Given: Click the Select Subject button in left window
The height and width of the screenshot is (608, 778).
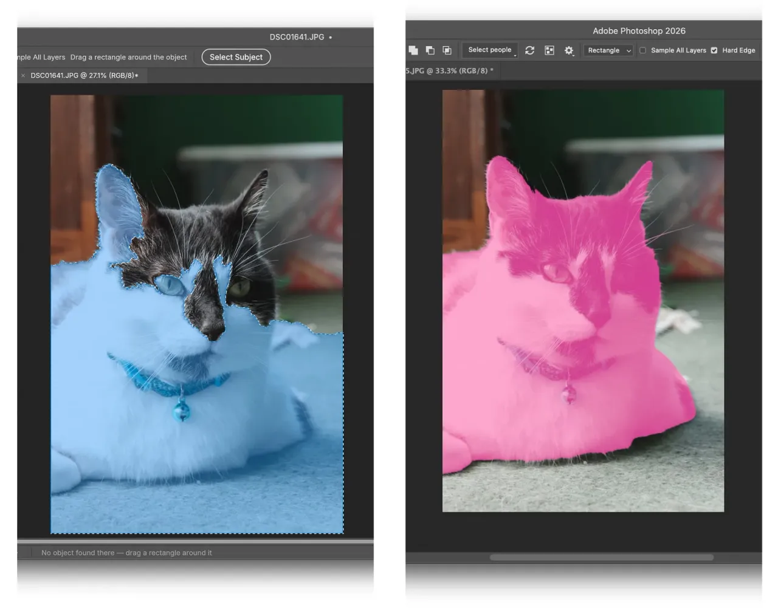Looking at the screenshot, I should tap(236, 57).
